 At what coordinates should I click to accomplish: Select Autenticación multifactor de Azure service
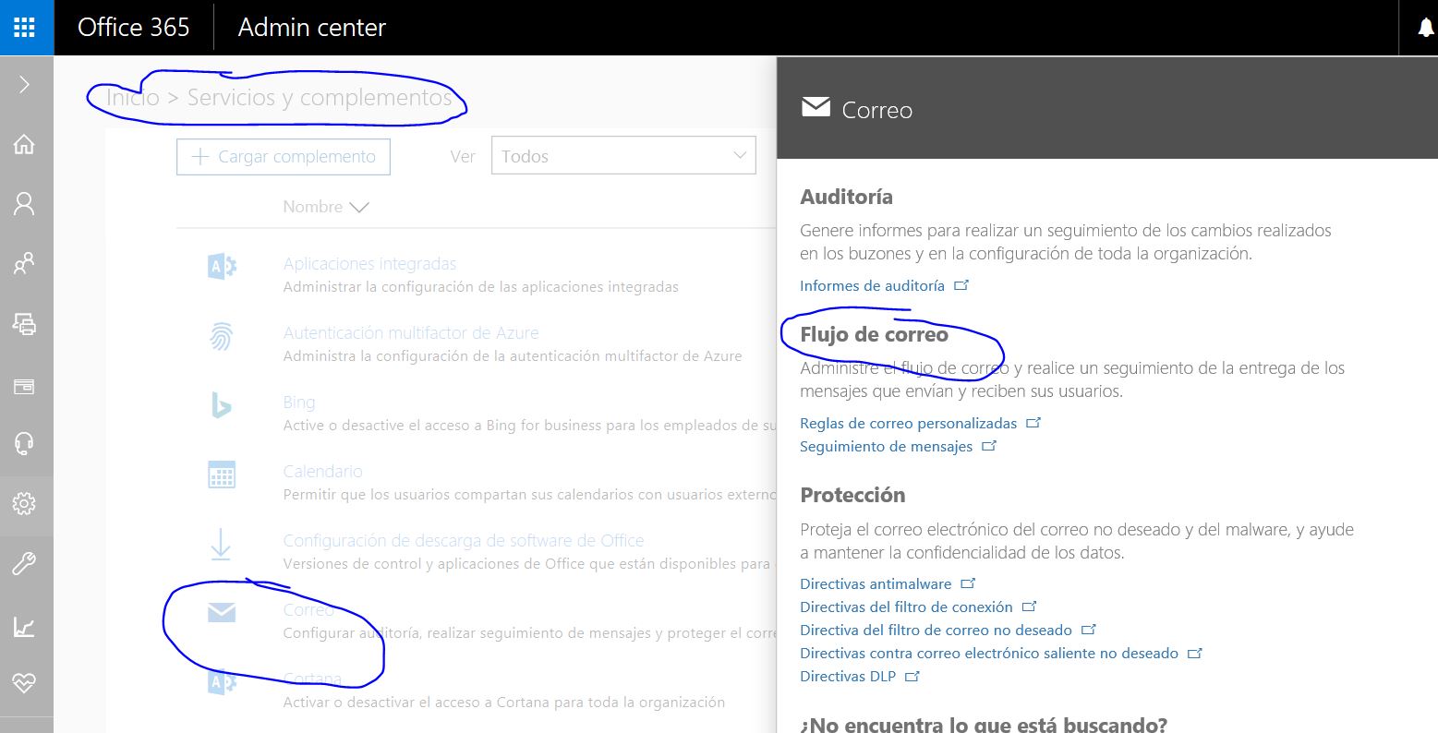[410, 333]
